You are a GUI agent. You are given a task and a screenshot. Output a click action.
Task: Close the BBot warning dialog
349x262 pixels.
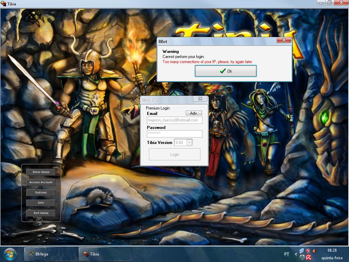(x=284, y=40)
